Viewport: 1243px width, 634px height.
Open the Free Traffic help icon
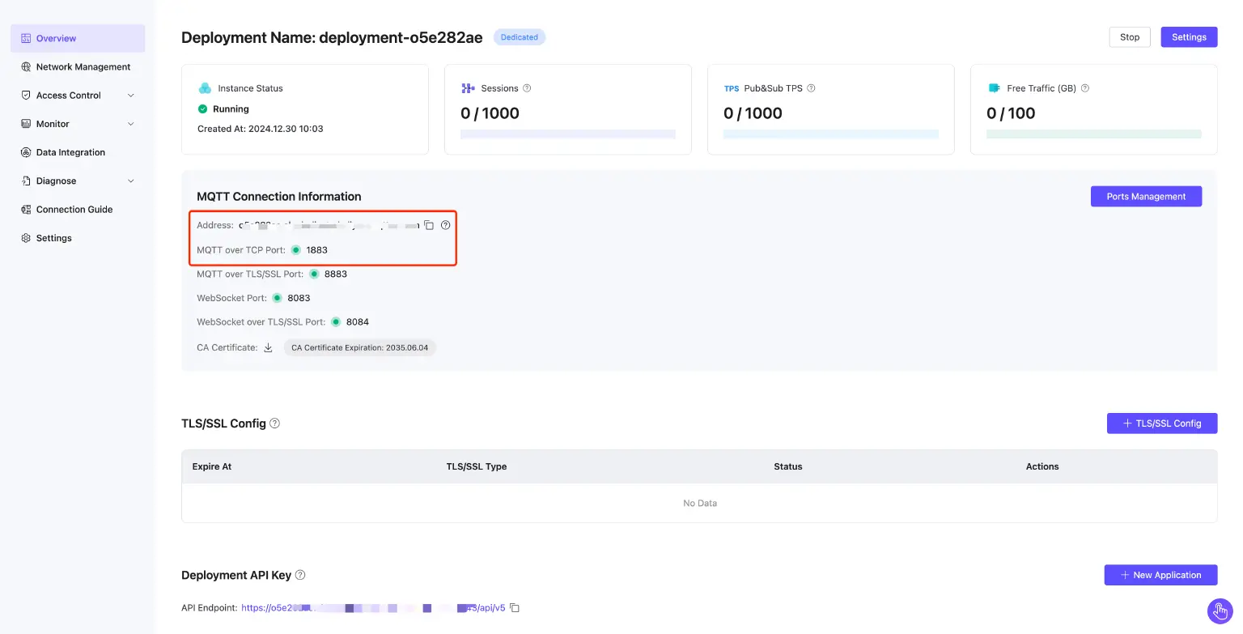(x=1084, y=87)
